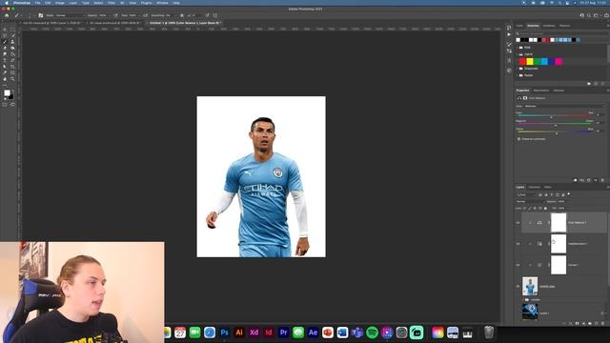
Task: Select the Zoom tool
Action: (x=12, y=79)
